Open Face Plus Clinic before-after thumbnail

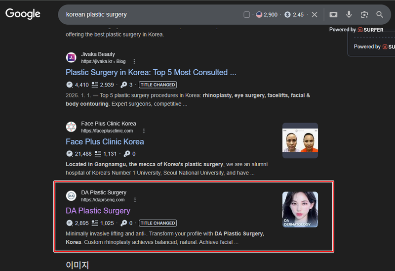[x=300, y=140]
